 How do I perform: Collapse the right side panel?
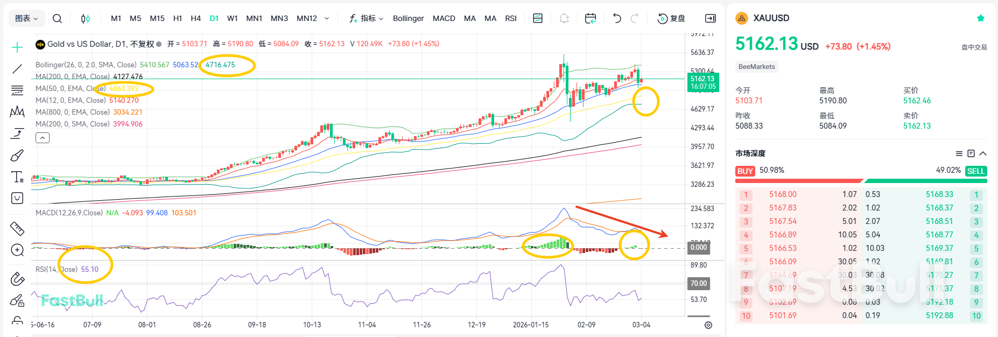(711, 18)
